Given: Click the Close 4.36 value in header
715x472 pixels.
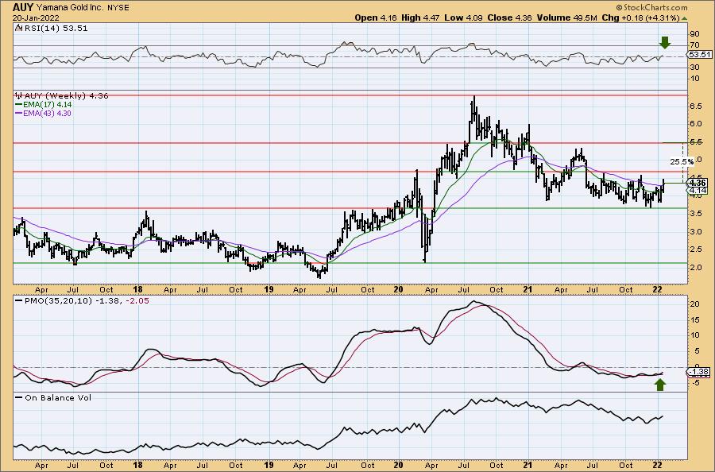Looking at the screenshot, I should coord(510,17).
